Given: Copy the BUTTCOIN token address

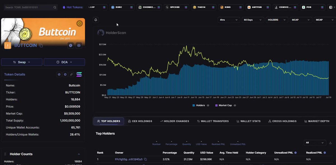Looking at the screenshot, I should pos(41,46).
